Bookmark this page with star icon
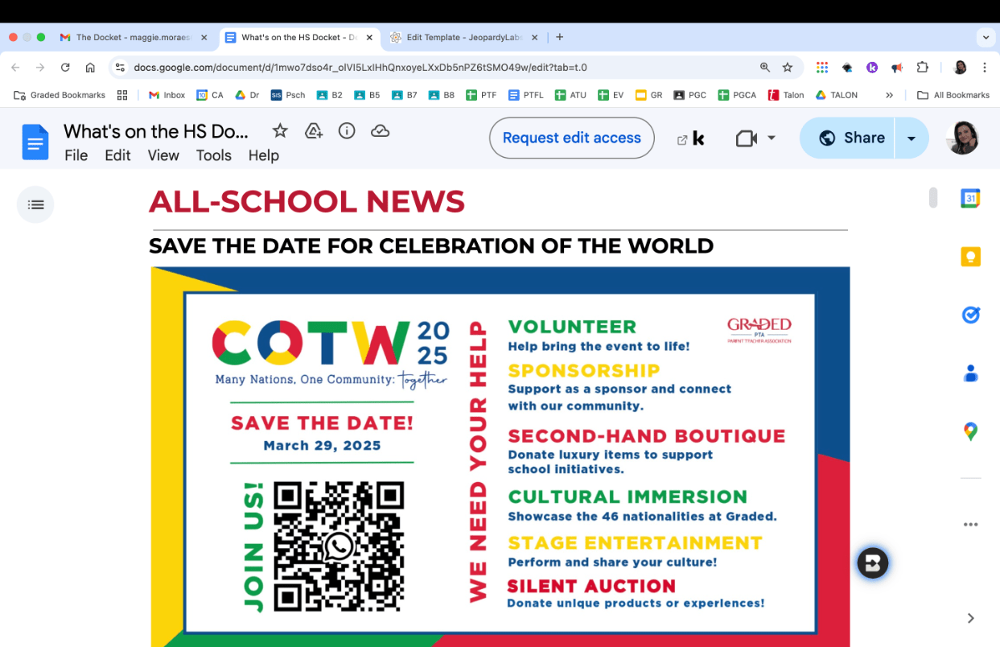The height and width of the screenshot is (647, 1000). pos(788,68)
